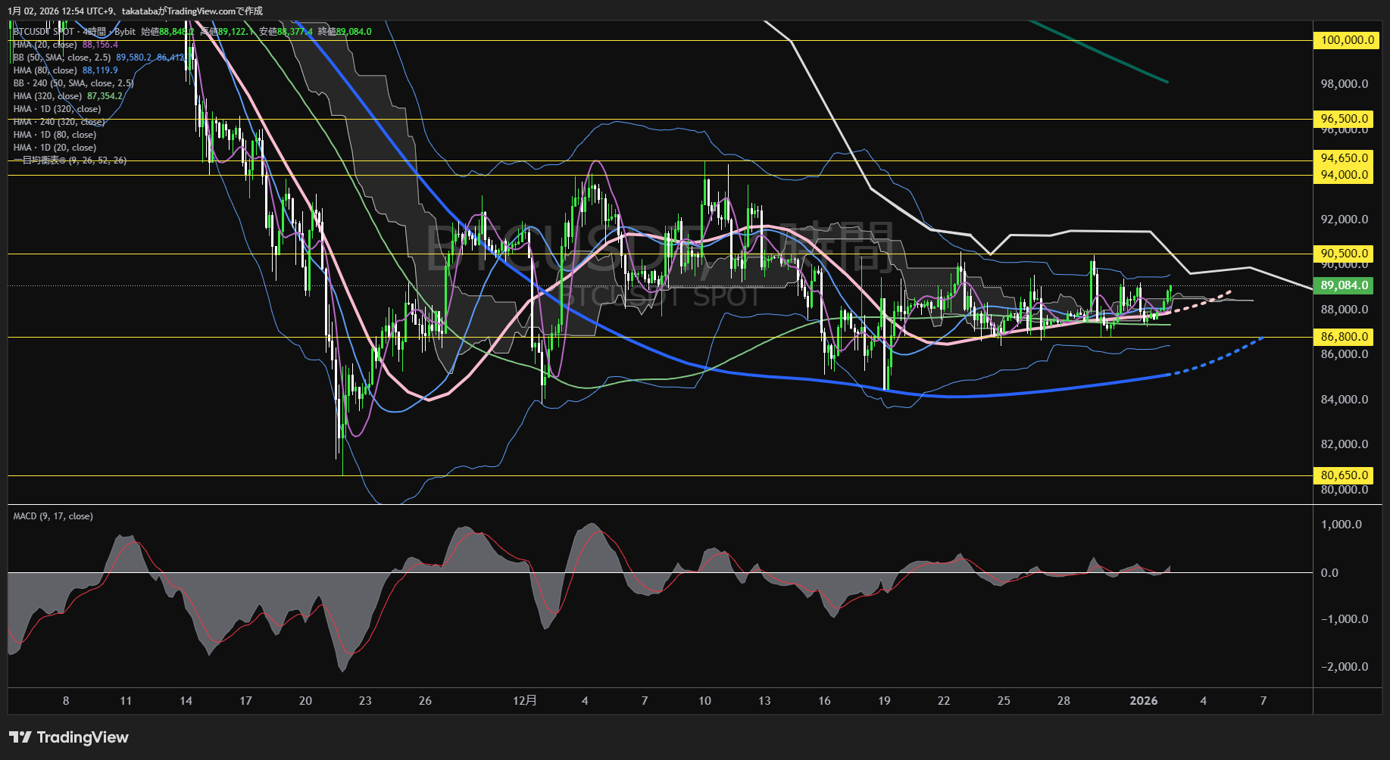Select the 12月 month marker on time axis
The width and height of the screenshot is (1390, 760).
tap(524, 701)
